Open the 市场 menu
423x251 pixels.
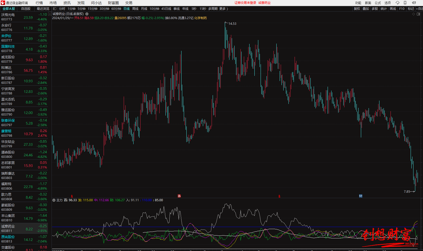click(x=53, y=3)
